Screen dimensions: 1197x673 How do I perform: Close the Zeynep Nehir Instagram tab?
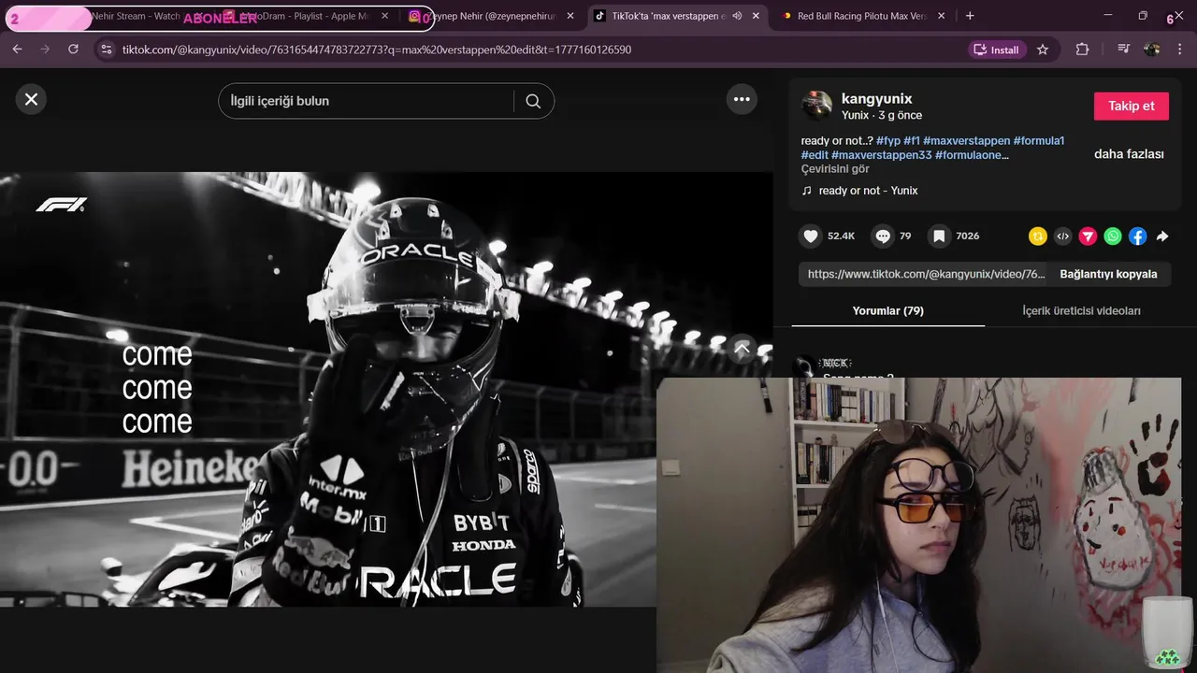(x=570, y=16)
